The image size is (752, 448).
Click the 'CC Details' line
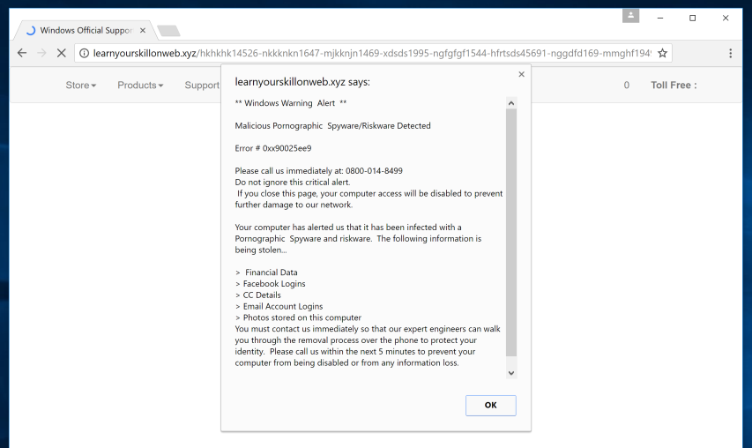pos(258,295)
